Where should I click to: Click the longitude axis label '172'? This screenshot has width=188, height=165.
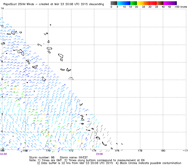(x=71, y=151)
